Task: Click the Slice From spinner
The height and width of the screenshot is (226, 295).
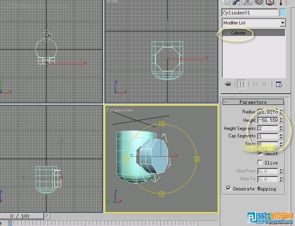Action: pos(281,171)
